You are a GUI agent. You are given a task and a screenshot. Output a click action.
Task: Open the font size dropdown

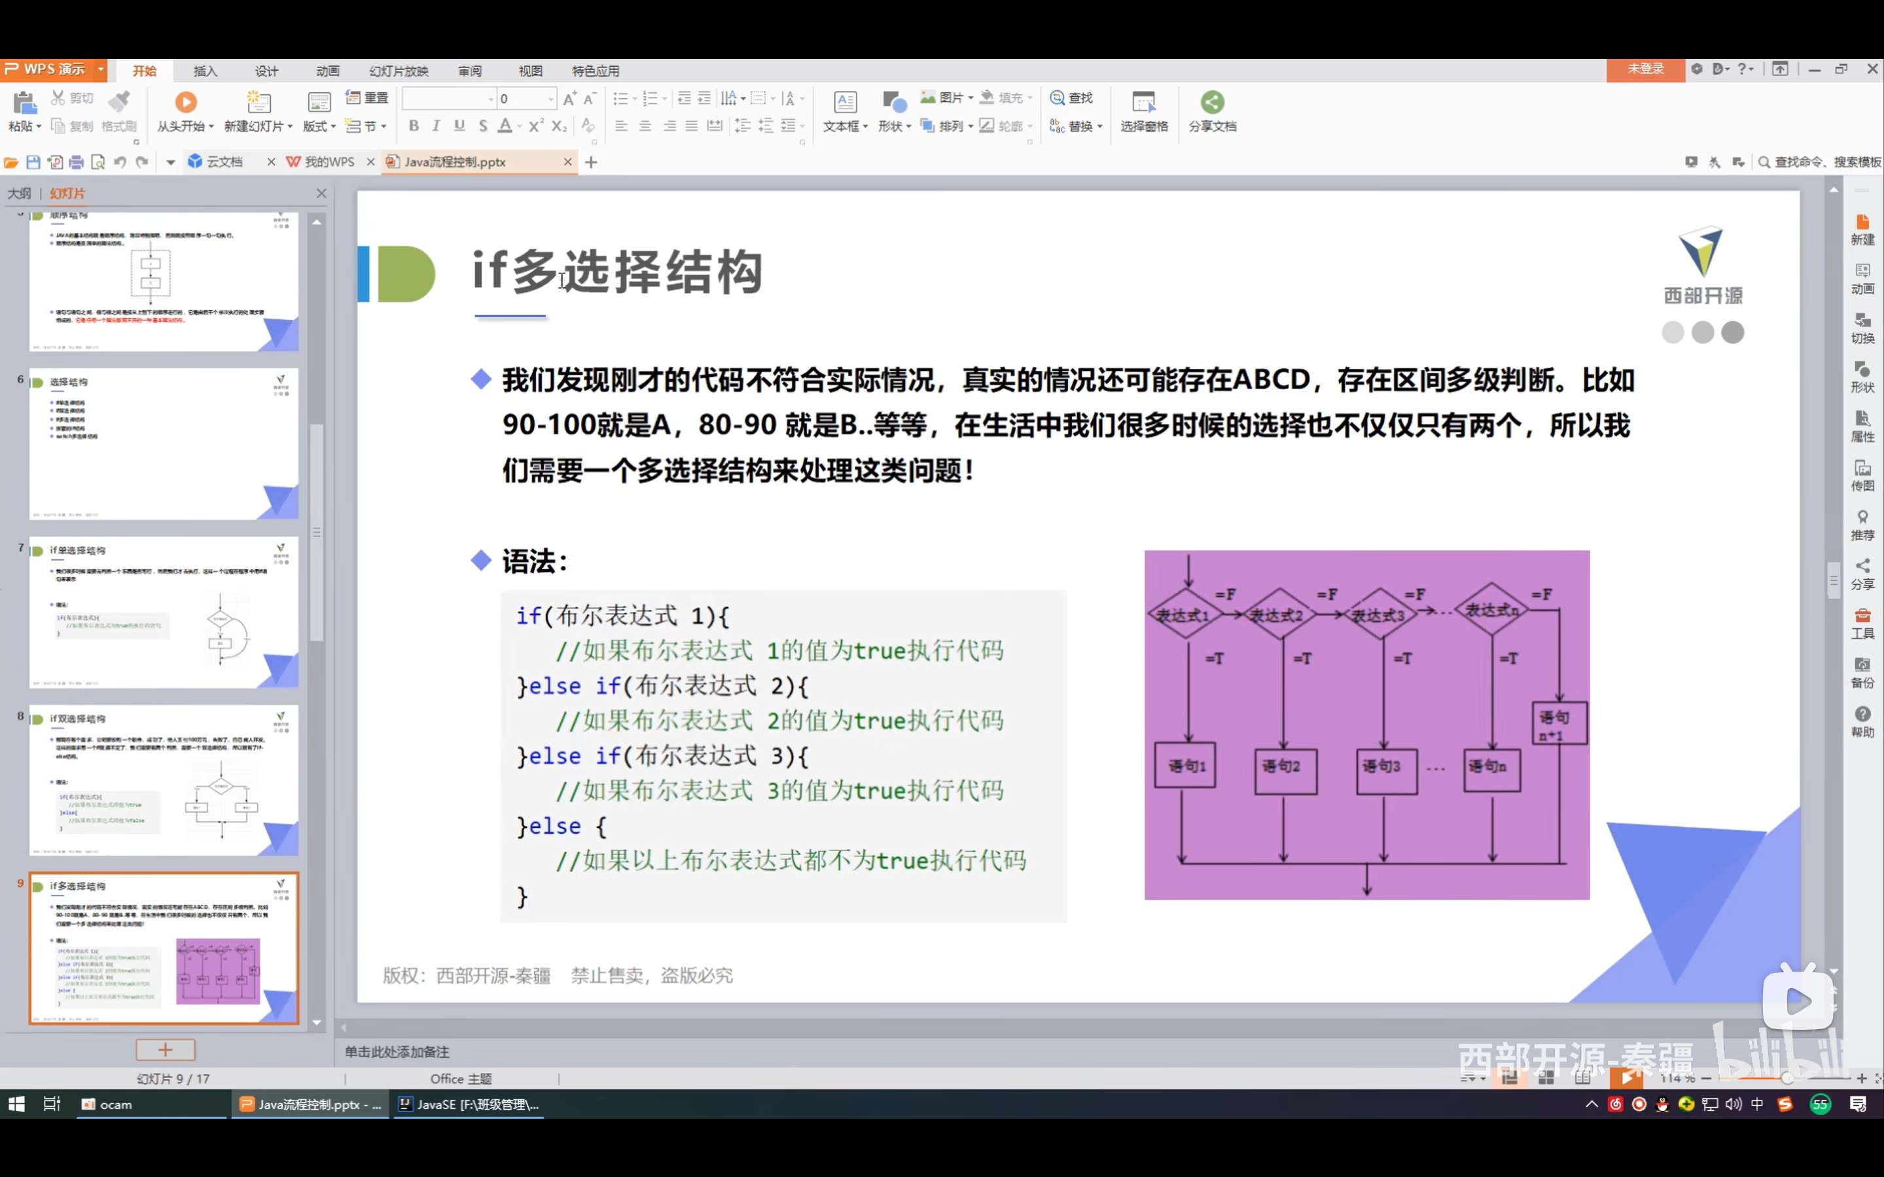click(x=550, y=99)
